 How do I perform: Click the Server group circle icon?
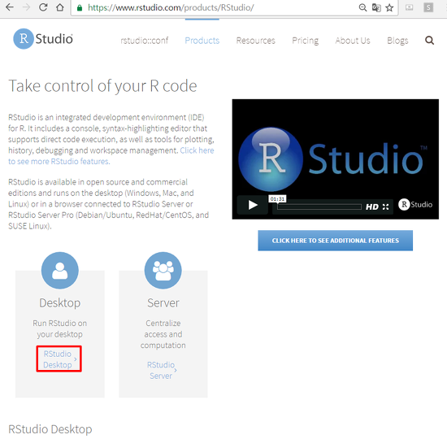(x=163, y=271)
